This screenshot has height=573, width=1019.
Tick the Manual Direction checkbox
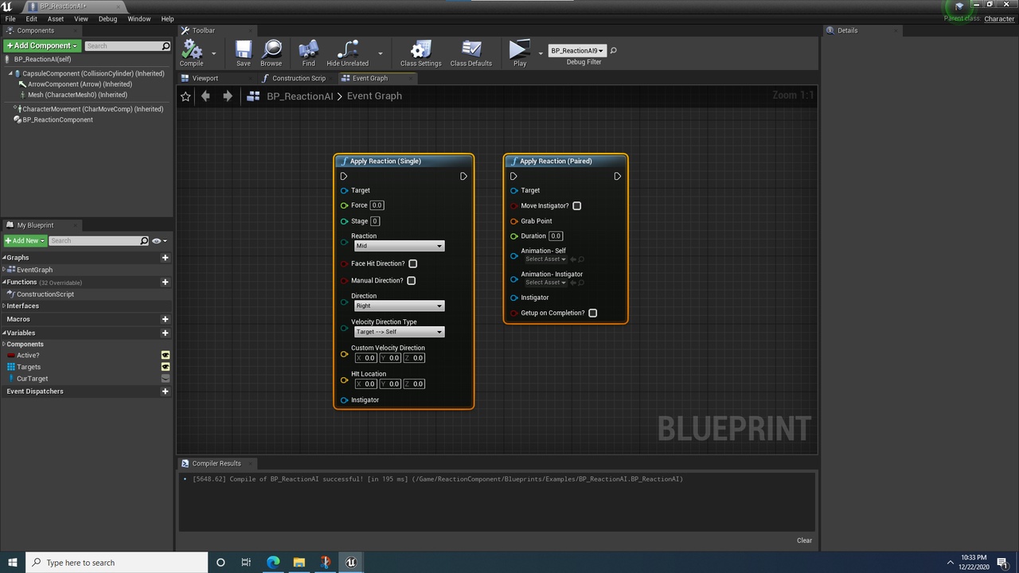click(x=411, y=280)
